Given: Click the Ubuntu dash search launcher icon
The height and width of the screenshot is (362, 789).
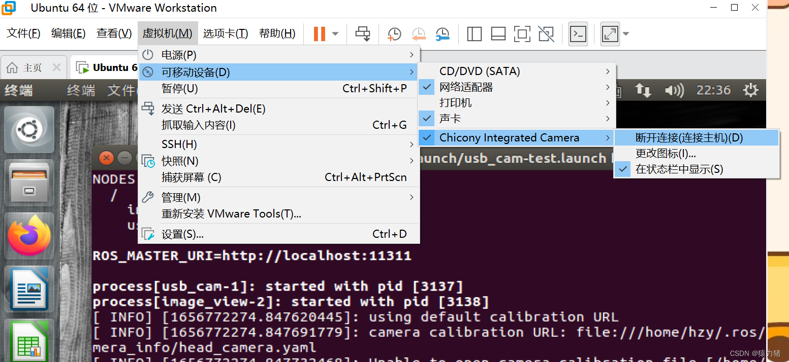Looking at the screenshot, I should coord(29,130).
